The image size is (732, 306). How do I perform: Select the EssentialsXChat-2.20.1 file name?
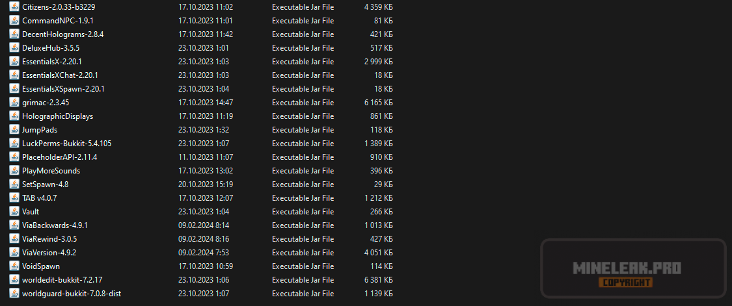pyautogui.click(x=60, y=75)
